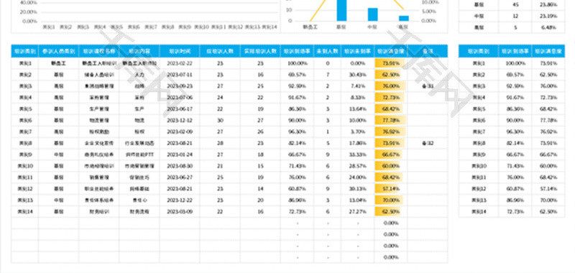Click the blue 中层 bar in chart
The width and height of the screenshot is (575, 273).
pyautogui.click(x=372, y=14)
